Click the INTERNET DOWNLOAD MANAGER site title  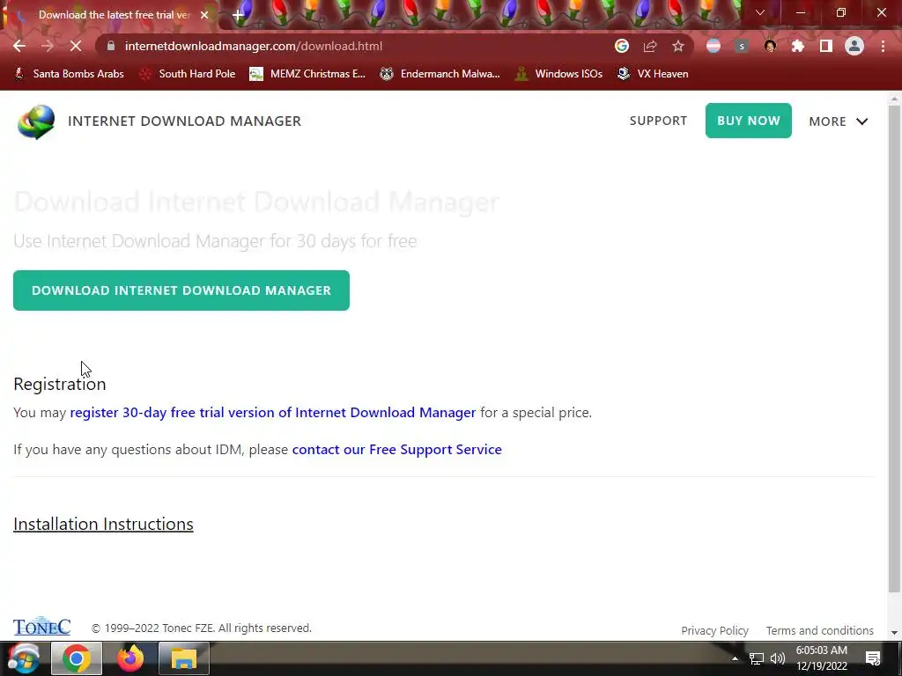pos(184,121)
